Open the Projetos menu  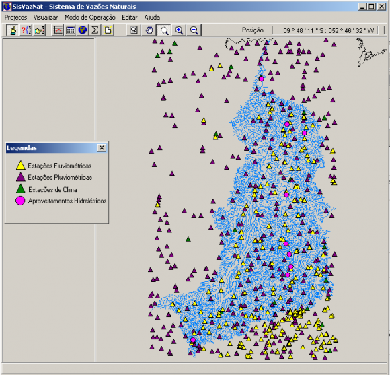coord(15,18)
